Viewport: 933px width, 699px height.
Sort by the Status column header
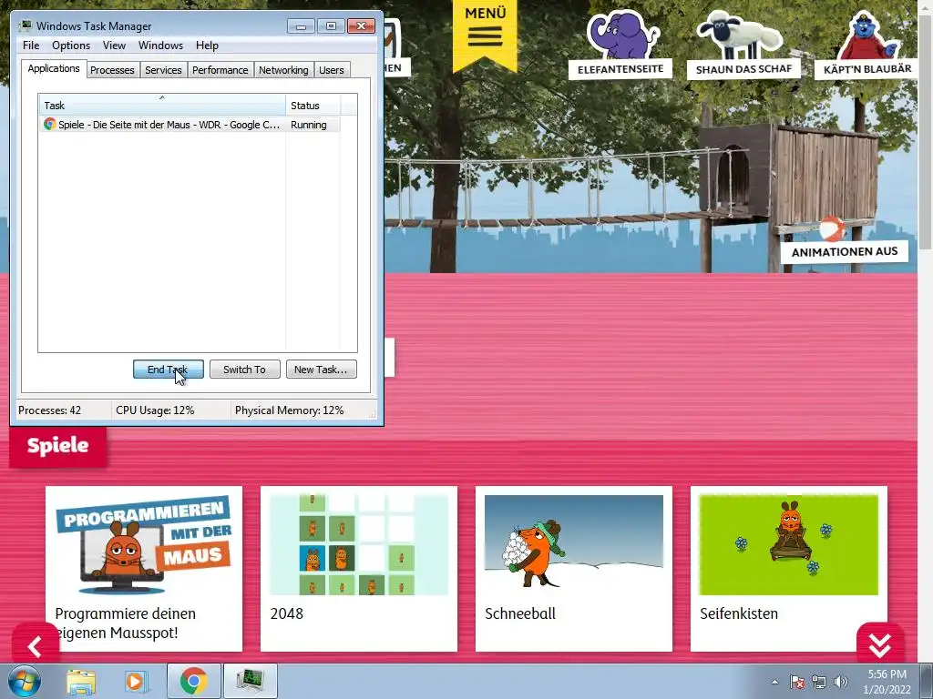point(313,106)
